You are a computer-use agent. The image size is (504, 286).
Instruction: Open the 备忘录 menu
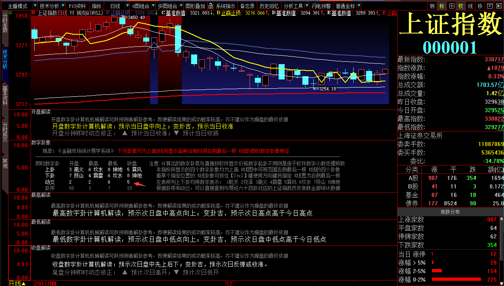click(x=248, y=6)
